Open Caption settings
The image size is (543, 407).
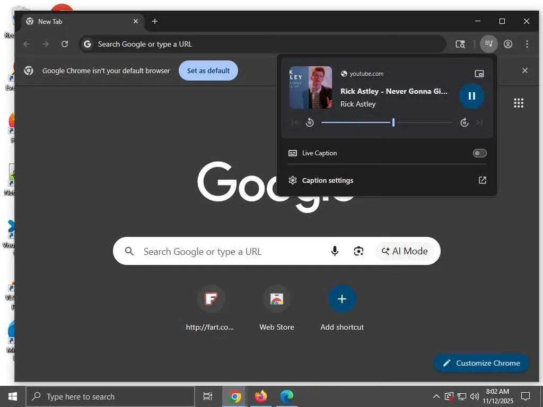[387, 180]
